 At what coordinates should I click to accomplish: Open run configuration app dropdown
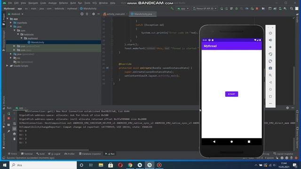tap(183, 8)
